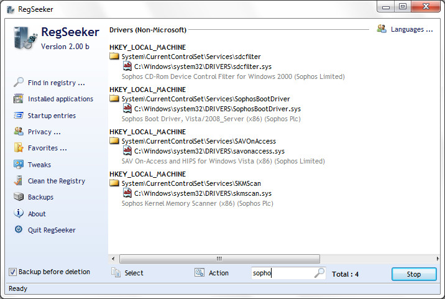The width and height of the screenshot is (445, 299).
Task: Click the horizontal scrollbar left arrow
Action: pyautogui.click(x=113, y=259)
